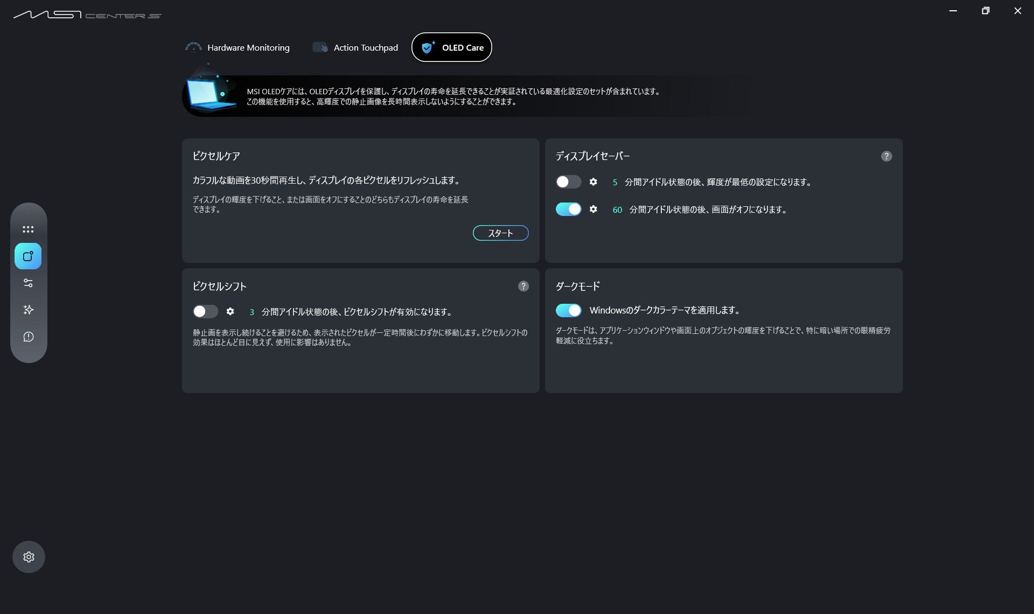Click the Hardware Monitoring gauge icon
This screenshot has height=614, width=1034.
coord(193,47)
